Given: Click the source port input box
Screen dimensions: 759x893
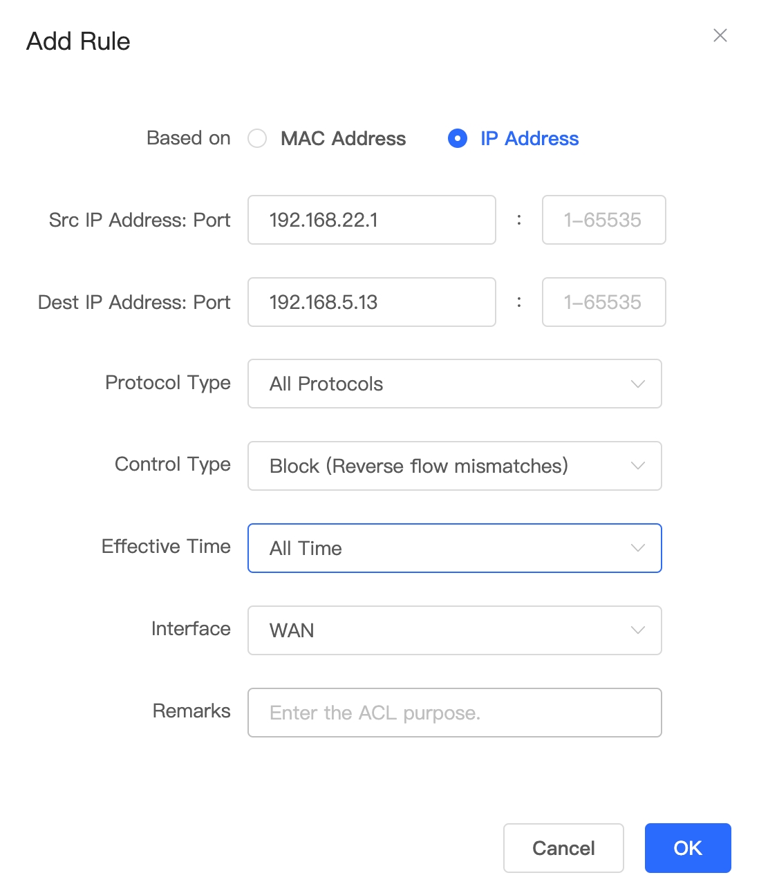Looking at the screenshot, I should pyautogui.click(x=604, y=220).
